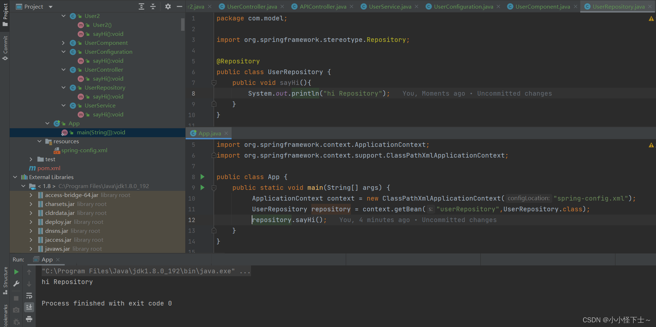Close UserController.java tab
Viewport: 656px width, 327px height.
click(x=282, y=6)
